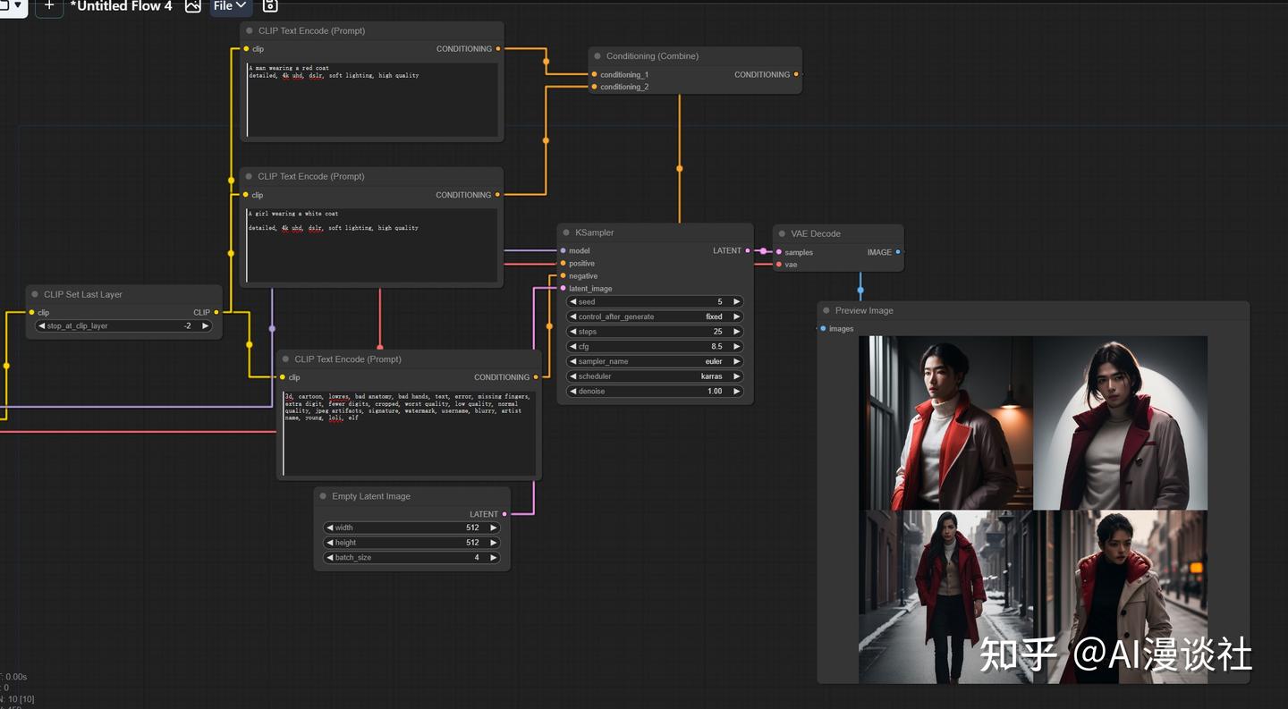Viewport: 1288px width, 709px height.
Task: Collapse the Empty Latent Image node dot
Action: point(323,497)
